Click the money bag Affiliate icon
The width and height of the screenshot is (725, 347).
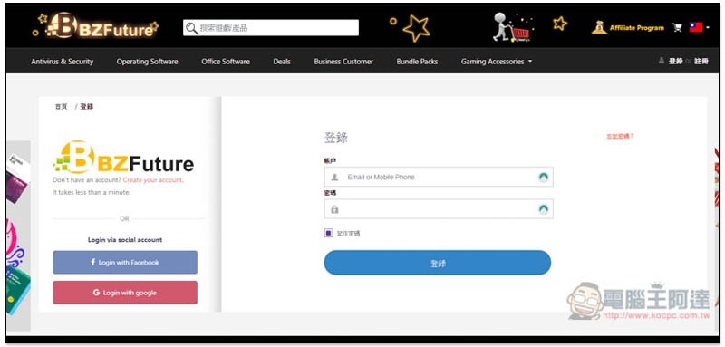click(599, 27)
